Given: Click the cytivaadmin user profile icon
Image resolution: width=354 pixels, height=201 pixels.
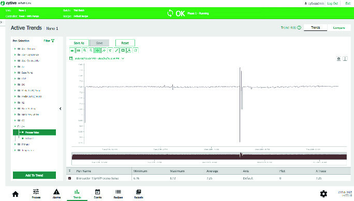Looking at the screenshot, I should (x=306, y=4).
